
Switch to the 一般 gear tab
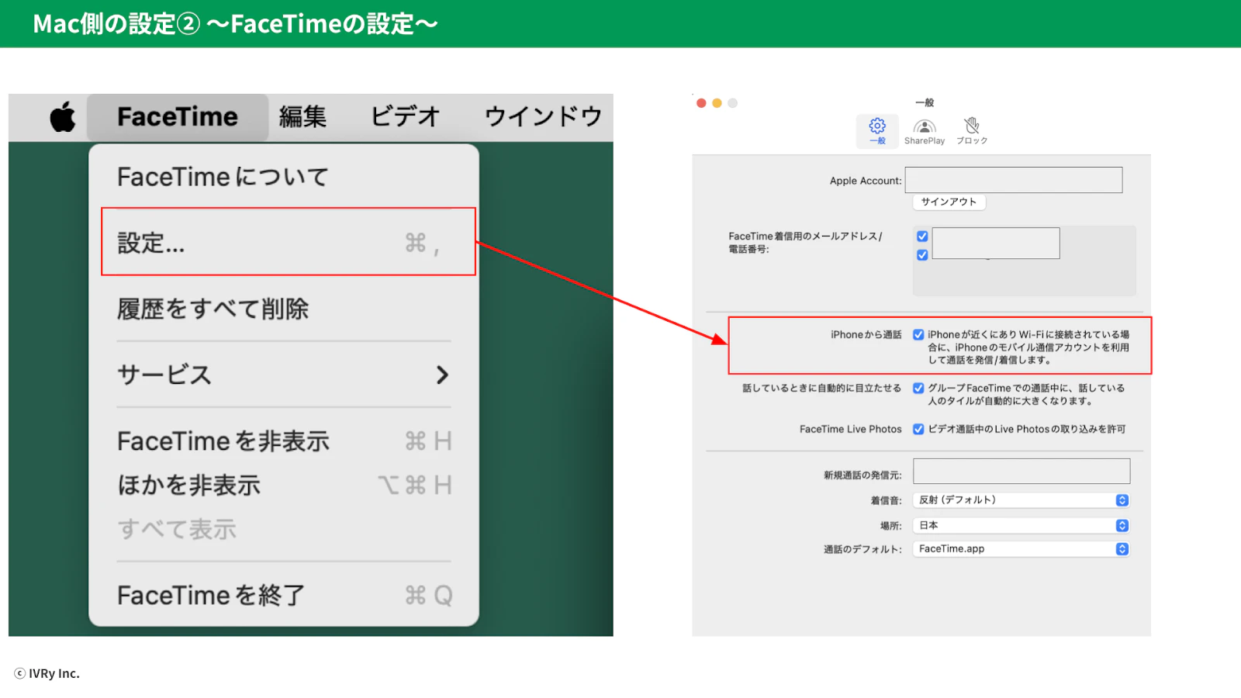pos(877,131)
